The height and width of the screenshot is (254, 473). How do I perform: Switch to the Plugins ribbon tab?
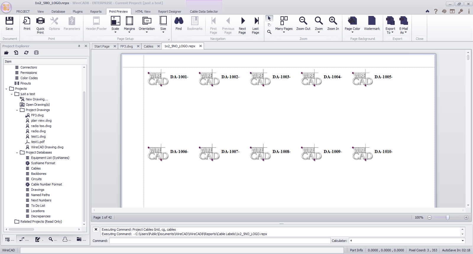pyautogui.click(x=77, y=12)
